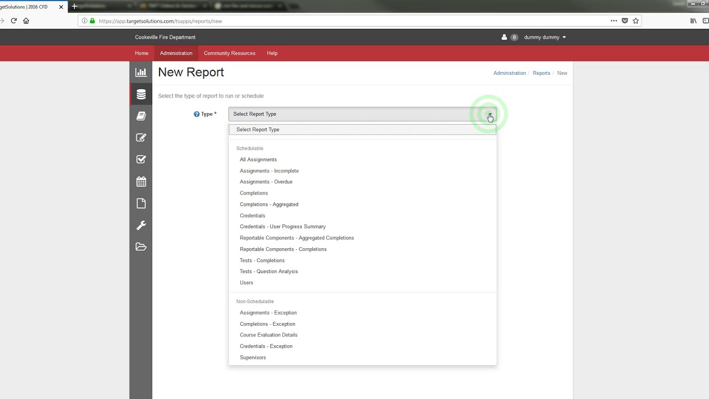
Task: Open the calendar sidebar icon
Action: point(141,181)
